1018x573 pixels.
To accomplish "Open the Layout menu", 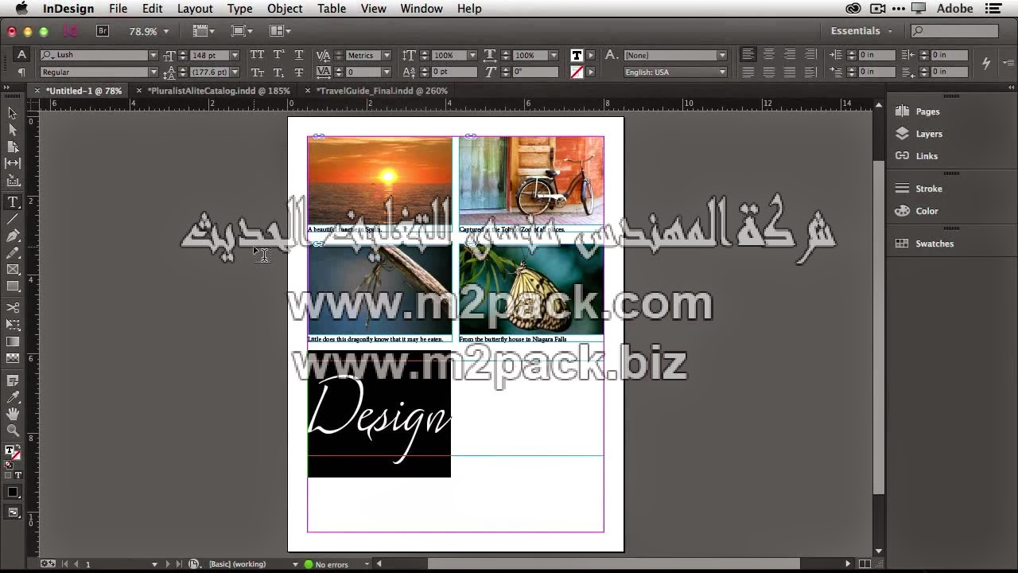I will click(195, 9).
